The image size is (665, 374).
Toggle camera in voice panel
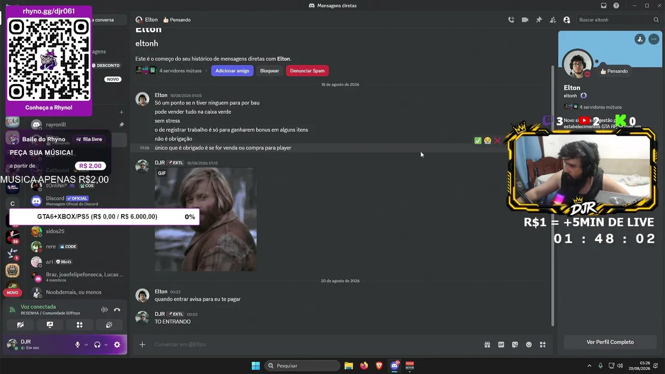(20, 325)
